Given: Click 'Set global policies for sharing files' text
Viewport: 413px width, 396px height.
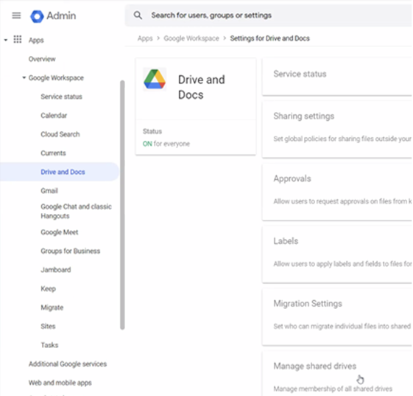Looking at the screenshot, I should point(342,139).
